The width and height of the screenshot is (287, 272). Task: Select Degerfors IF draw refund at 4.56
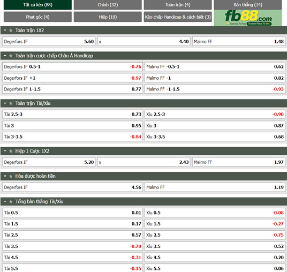pyautogui.click(x=72, y=187)
